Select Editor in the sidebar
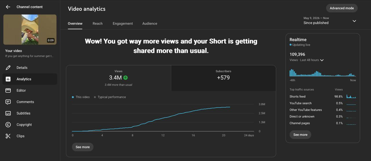 [30, 91]
